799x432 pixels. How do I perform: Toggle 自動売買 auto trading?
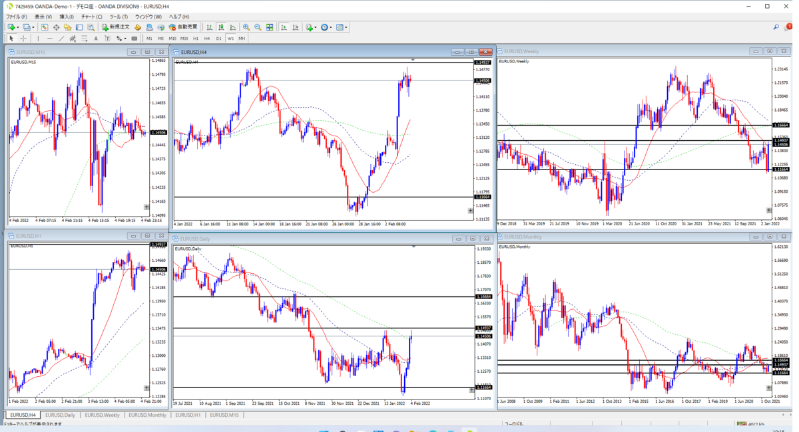(x=183, y=27)
